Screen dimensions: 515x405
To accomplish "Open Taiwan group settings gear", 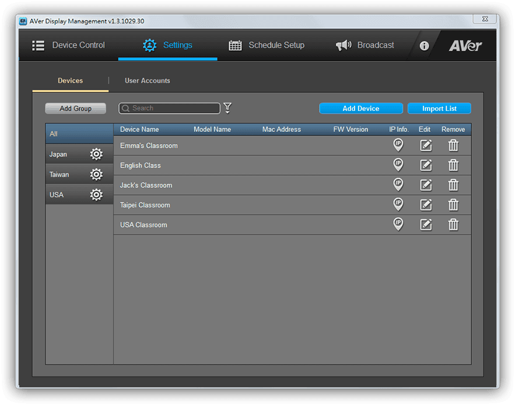I will click(96, 174).
